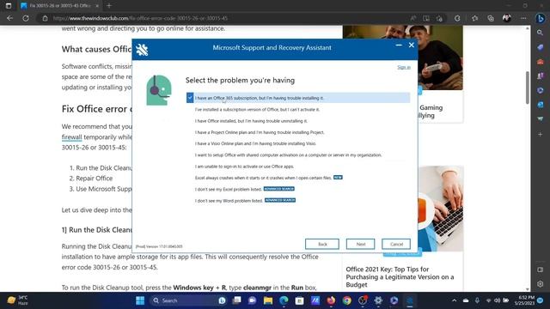Open Microsoft Edge from the taskbar
Viewport: 550px width, 309px height.
click(284, 300)
